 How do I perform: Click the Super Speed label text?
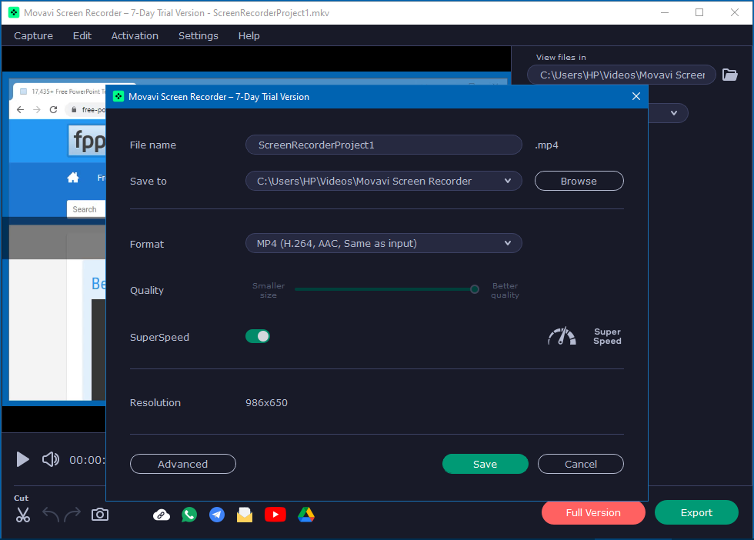tap(607, 336)
